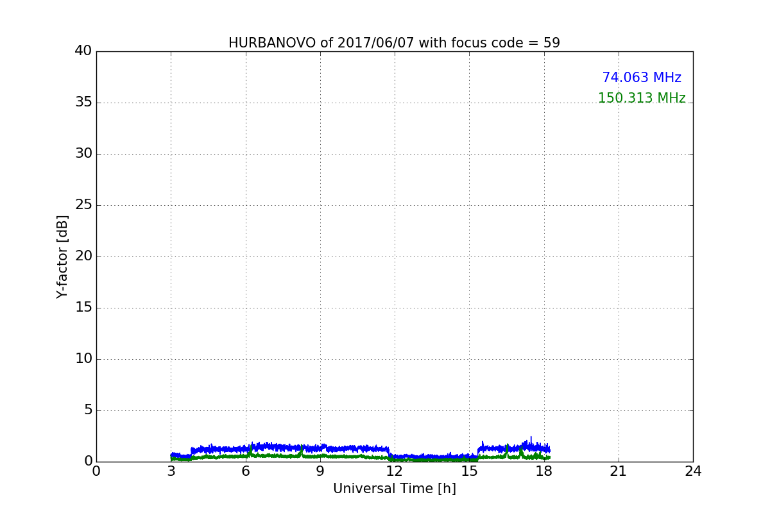The image size is (770, 513).
Task: Click the x-axis tick label 9
Action: click(x=320, y=471)
